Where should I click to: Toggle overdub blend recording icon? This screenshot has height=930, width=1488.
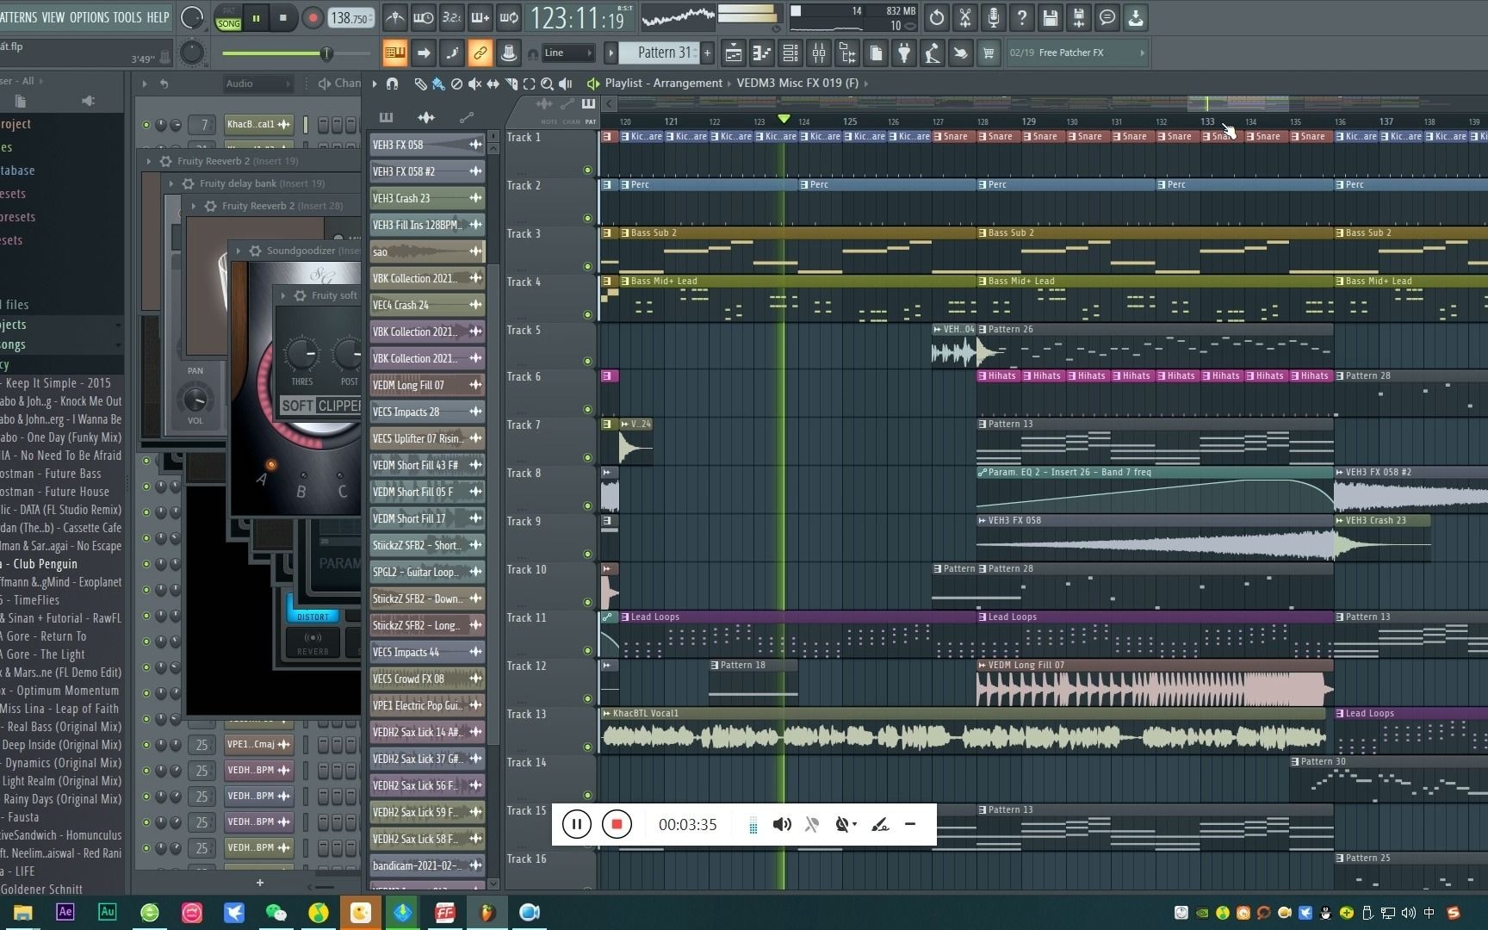click(x=480, y=17)
